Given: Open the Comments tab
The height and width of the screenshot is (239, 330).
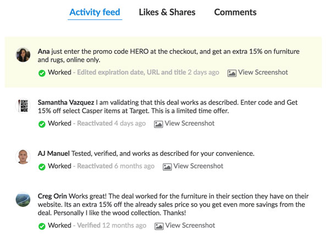Looking at the screenshot, I should coord(235,12).
